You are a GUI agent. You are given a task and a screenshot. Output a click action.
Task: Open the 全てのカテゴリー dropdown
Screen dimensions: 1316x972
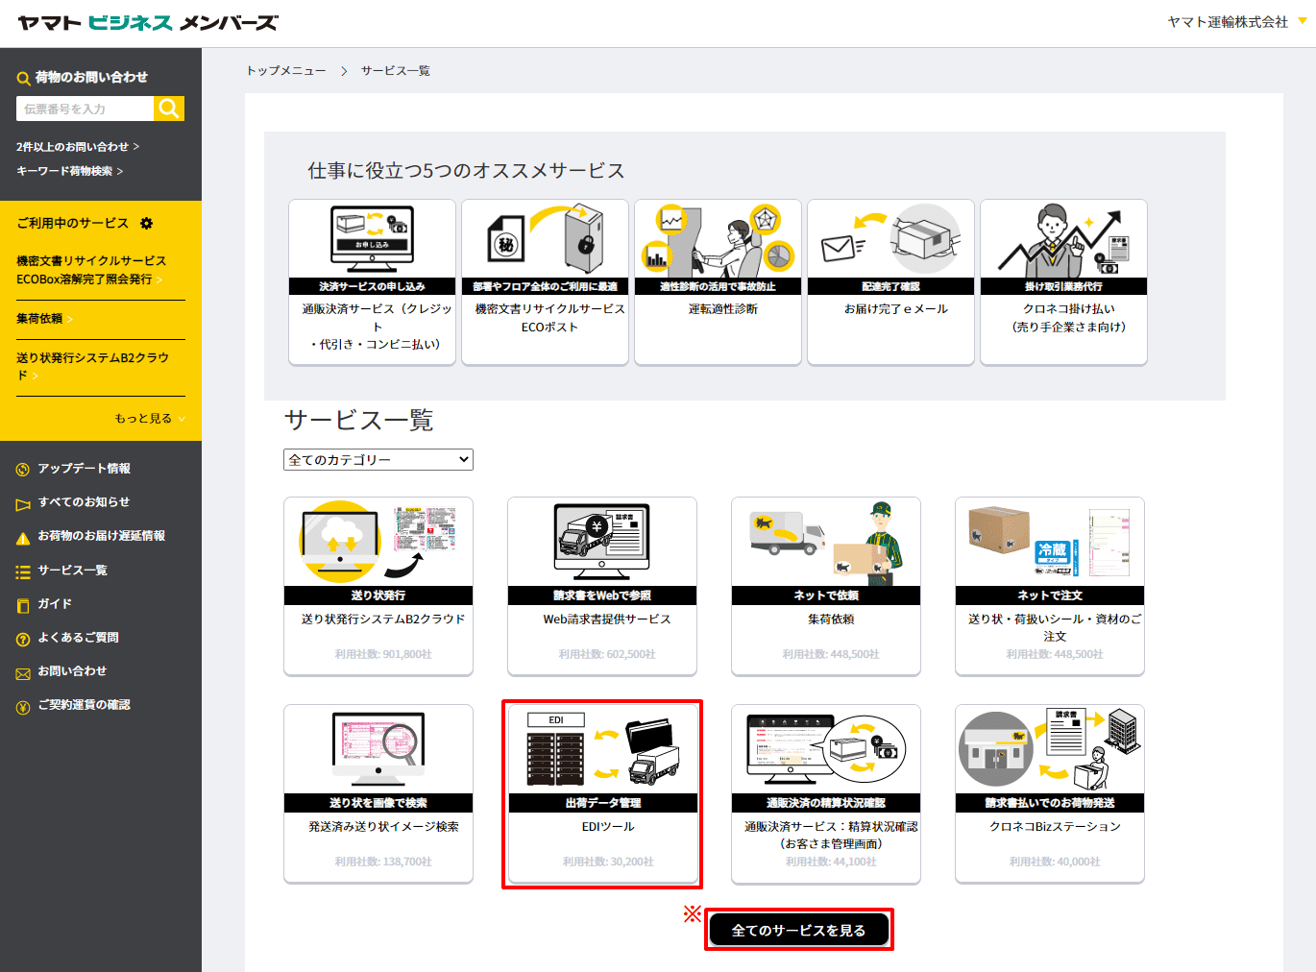(378, 460)
